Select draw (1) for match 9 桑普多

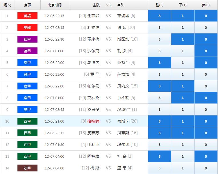(x=183, y=109)
